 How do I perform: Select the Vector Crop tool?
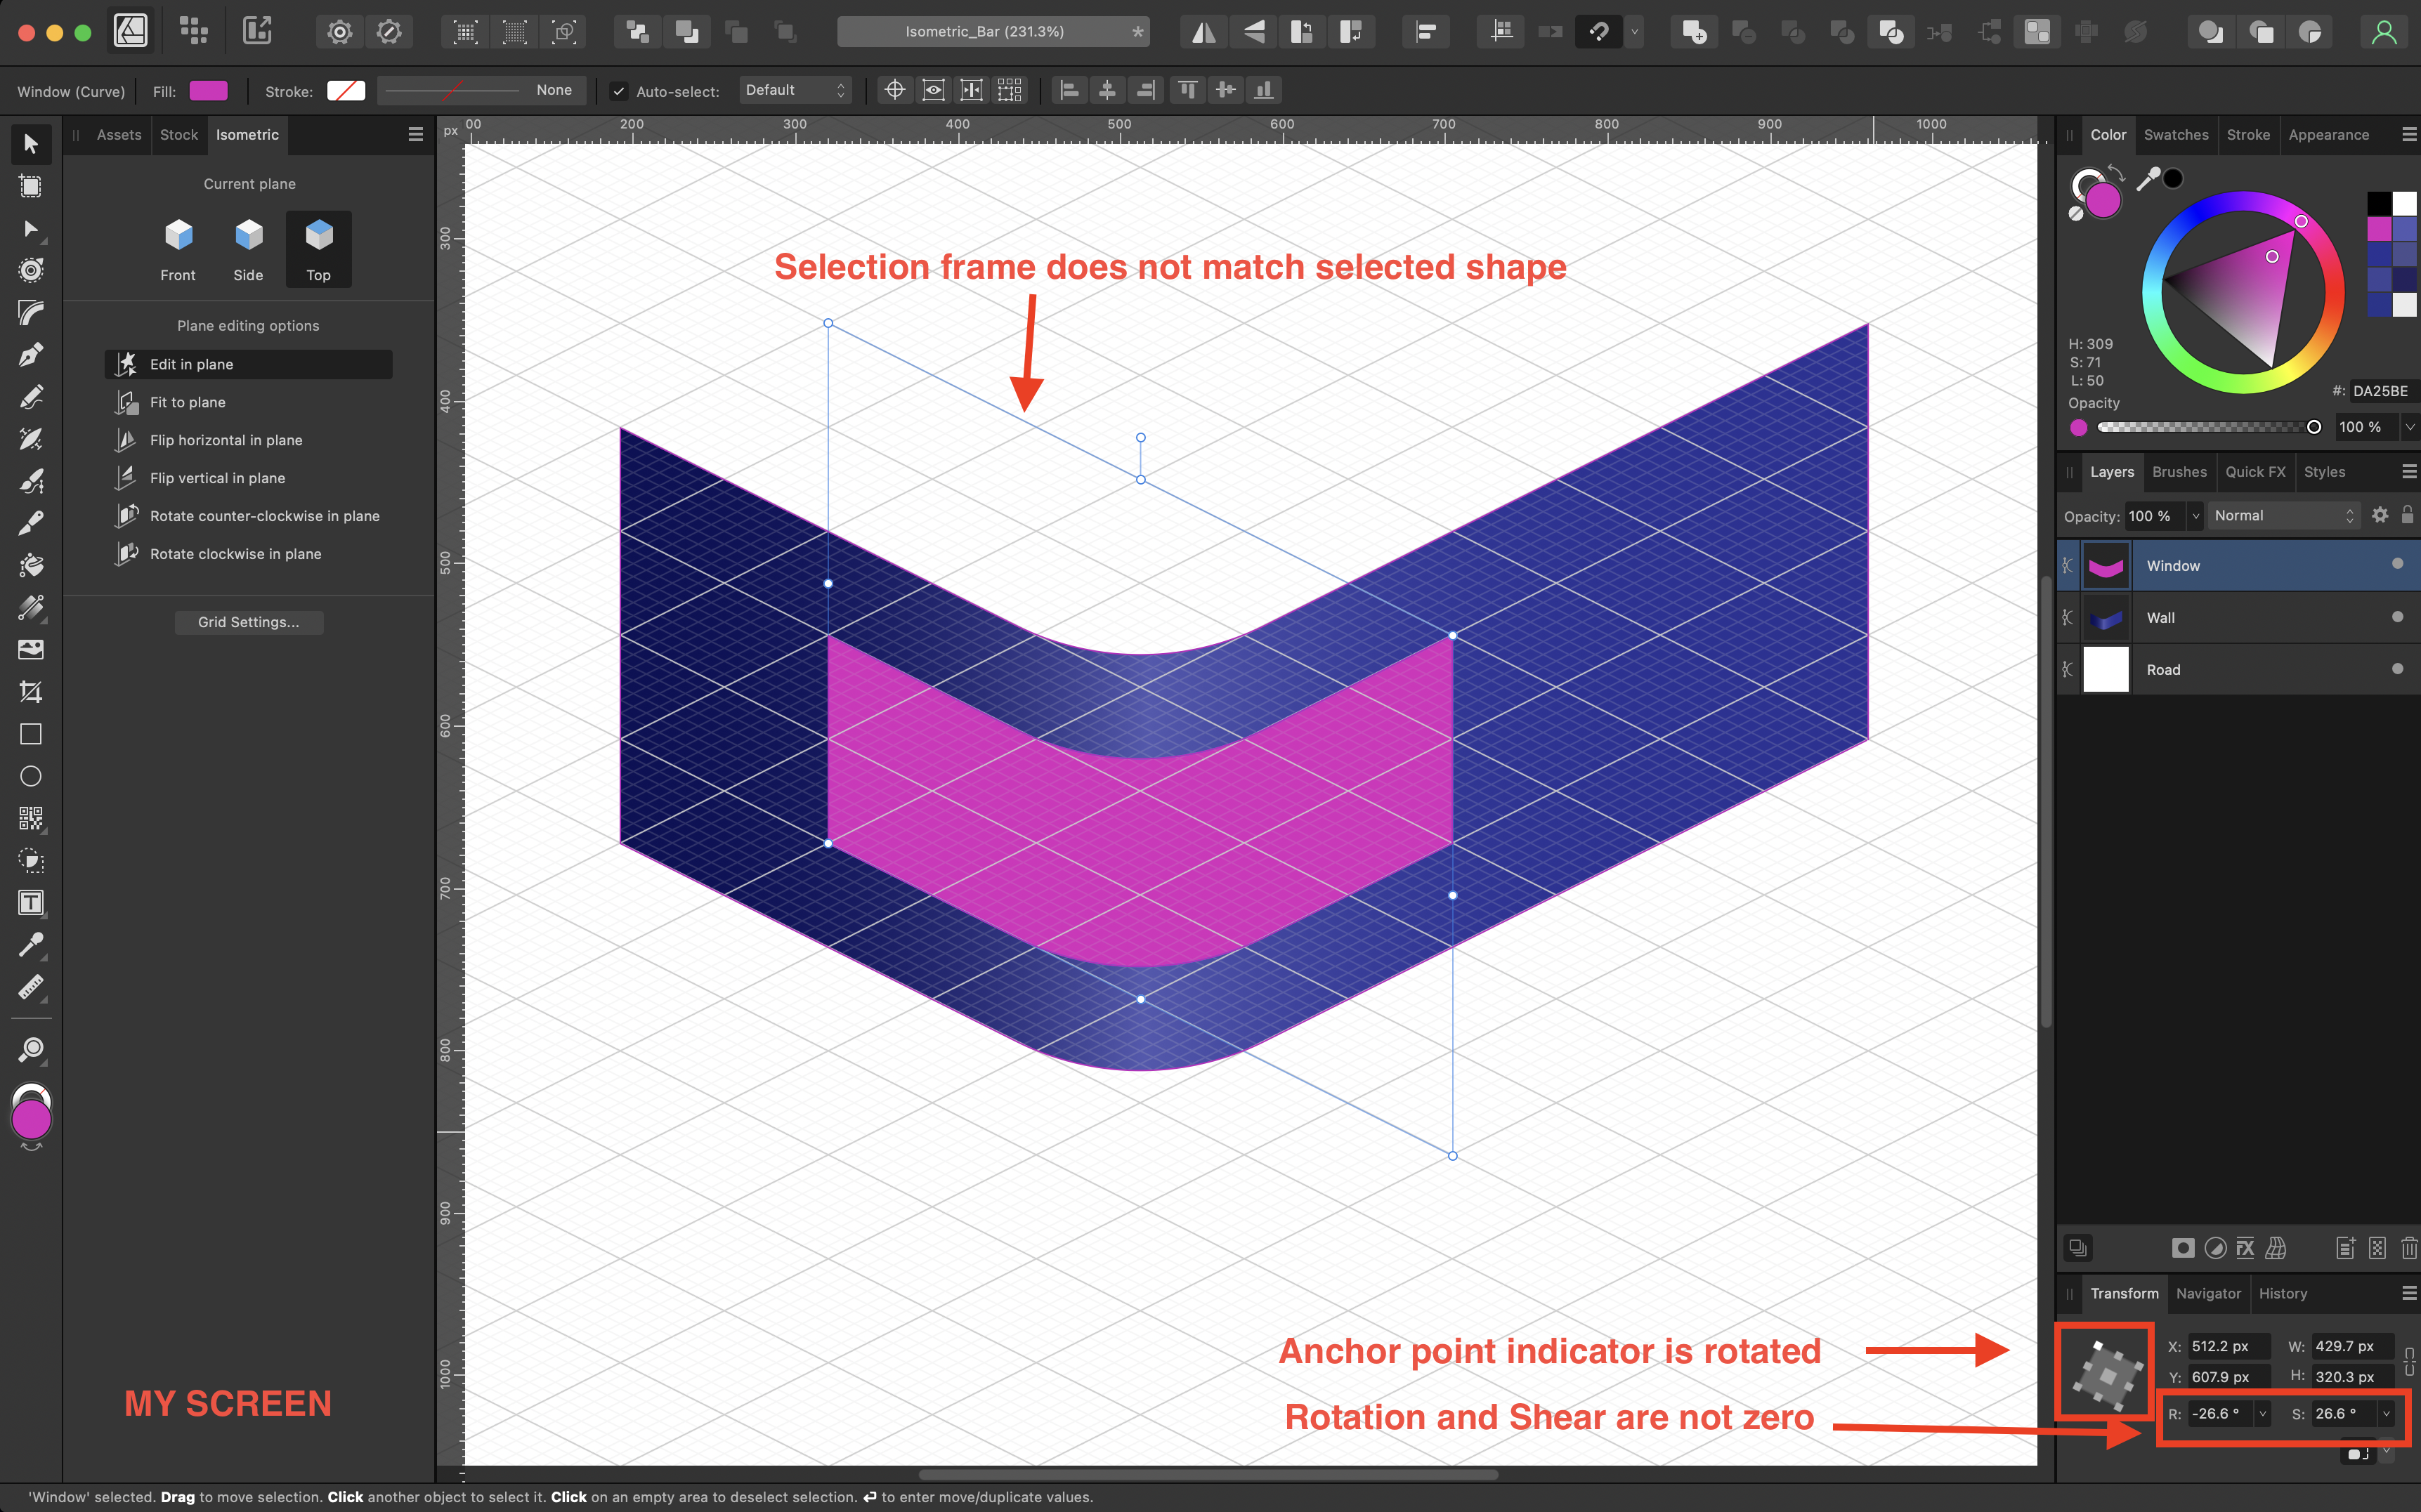31,692
